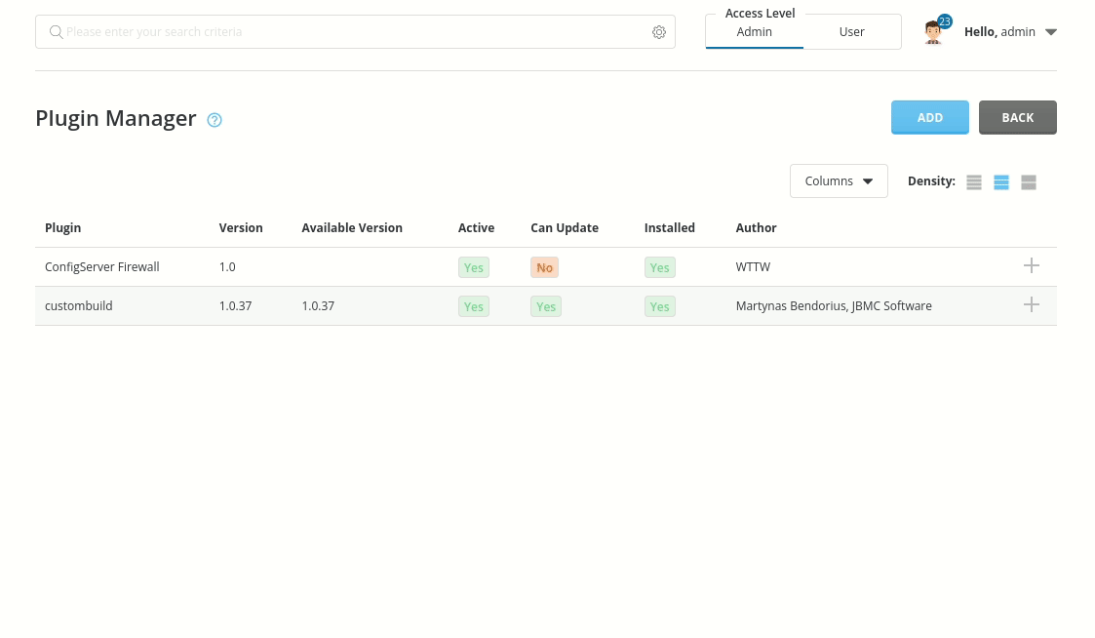Expand custombuild row plus icon
Image resolution: width=1095 pixels, height=638 pixels.
[1032, 305]
